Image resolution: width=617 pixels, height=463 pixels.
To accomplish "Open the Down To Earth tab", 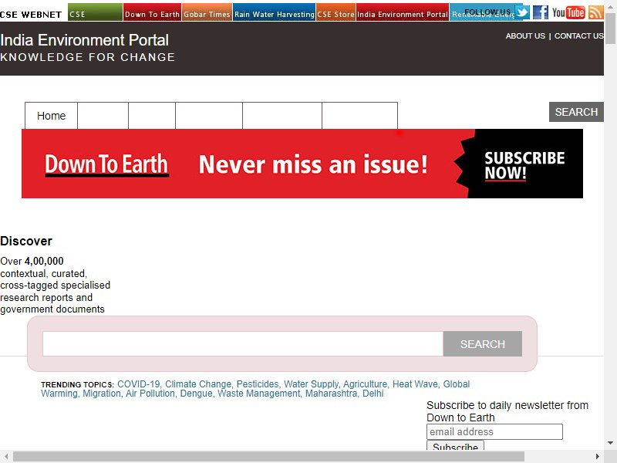I will (x=152, y=12).
